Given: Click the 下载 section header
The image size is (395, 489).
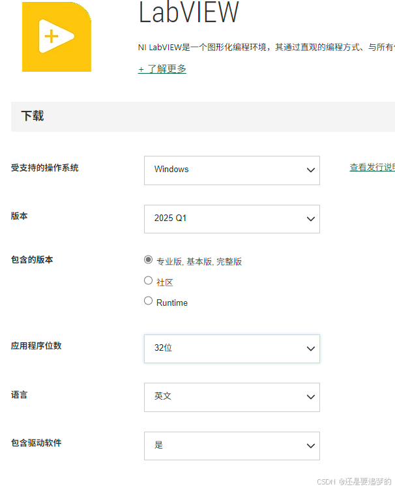Looking at the screenshot, I should click(203, 116).
